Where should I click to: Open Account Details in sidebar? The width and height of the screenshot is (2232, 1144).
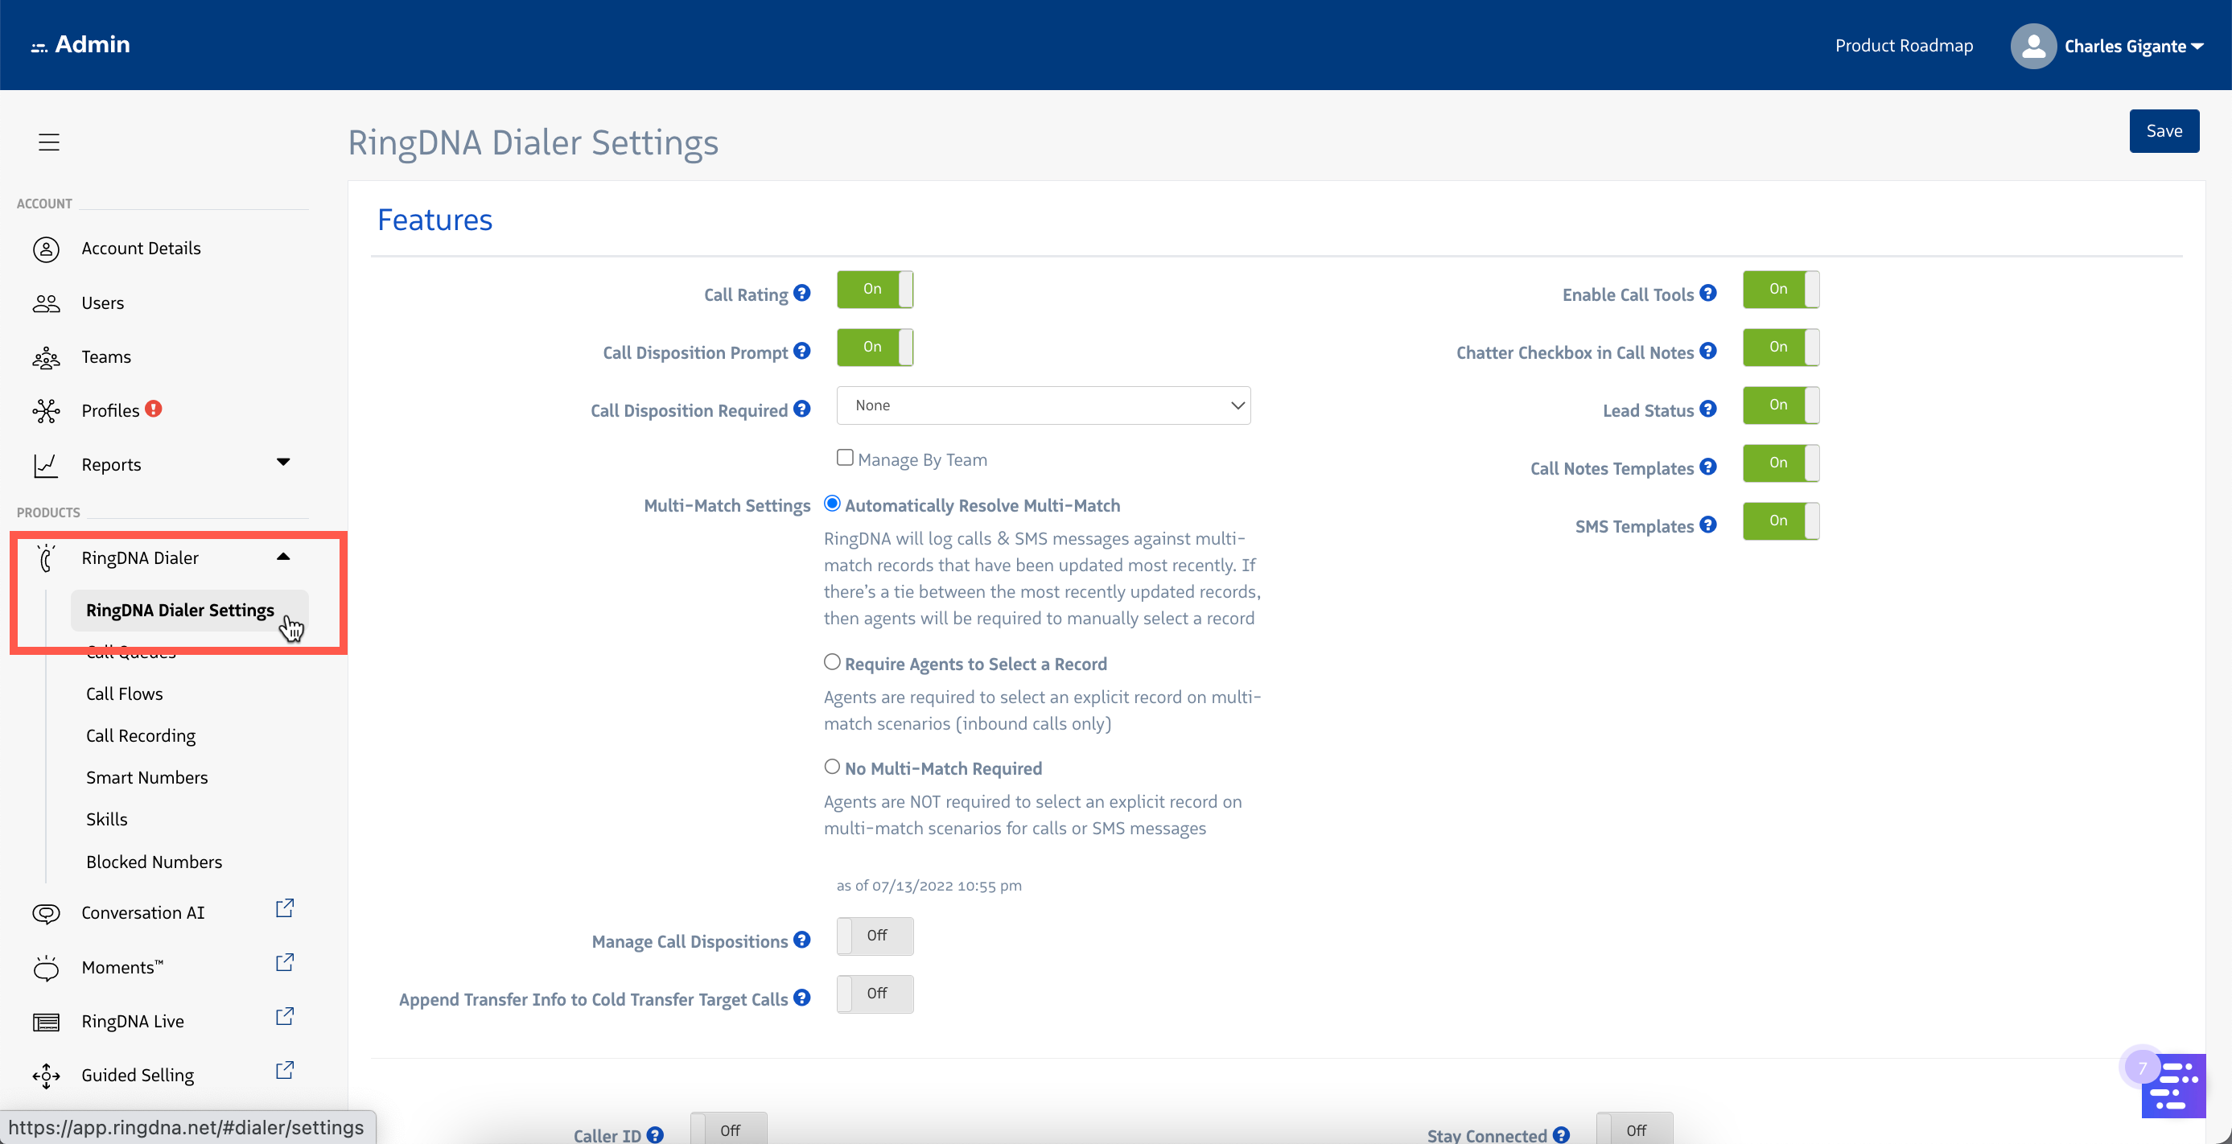pyautogui.click(x=140, y=249)
